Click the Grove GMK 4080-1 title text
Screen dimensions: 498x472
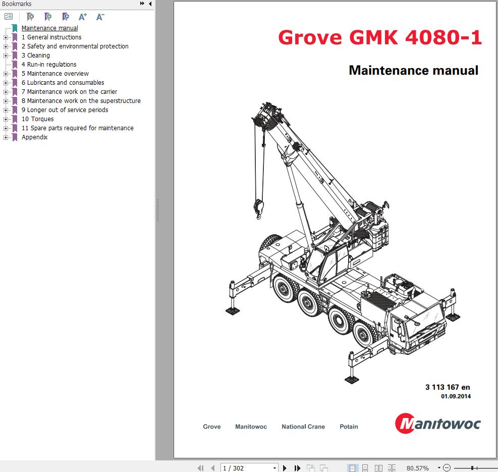tap(380, 37)
